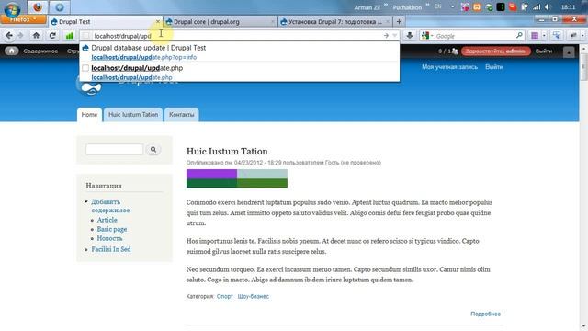Click the purple grid toolbar icon

point(535,36)
